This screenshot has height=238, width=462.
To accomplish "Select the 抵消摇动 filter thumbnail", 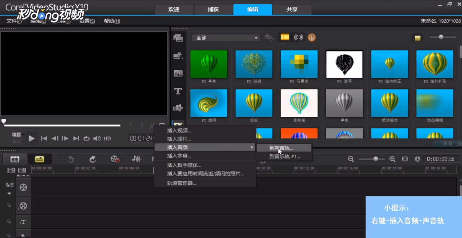I will click(x=390, y=103).
